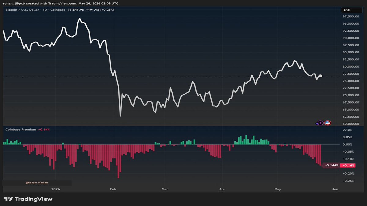Click the 82,500.00 price scale label
The width and height of the screenshot is (367, 206).
pyautogui.click(x=350, y=60)
